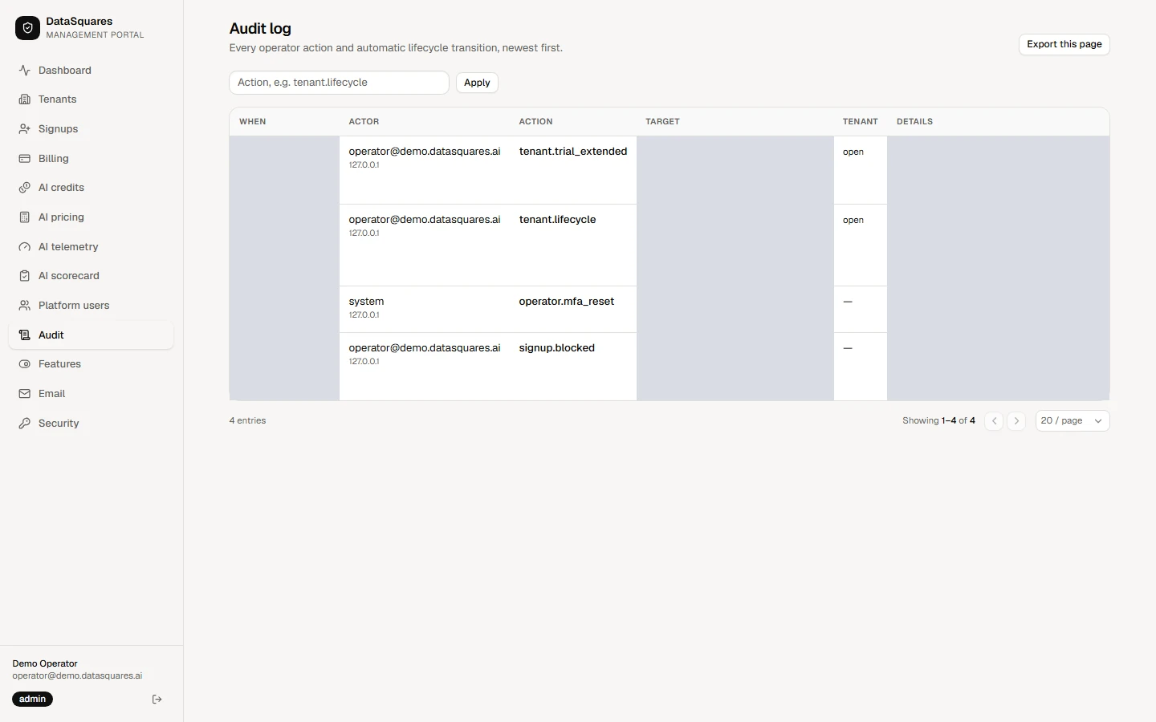The image size is (1156, 722).
Task: Focus the action filter input field
Action: 339,83
